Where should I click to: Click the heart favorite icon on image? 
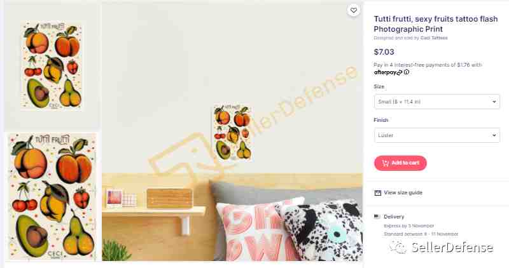coord(354,10)
